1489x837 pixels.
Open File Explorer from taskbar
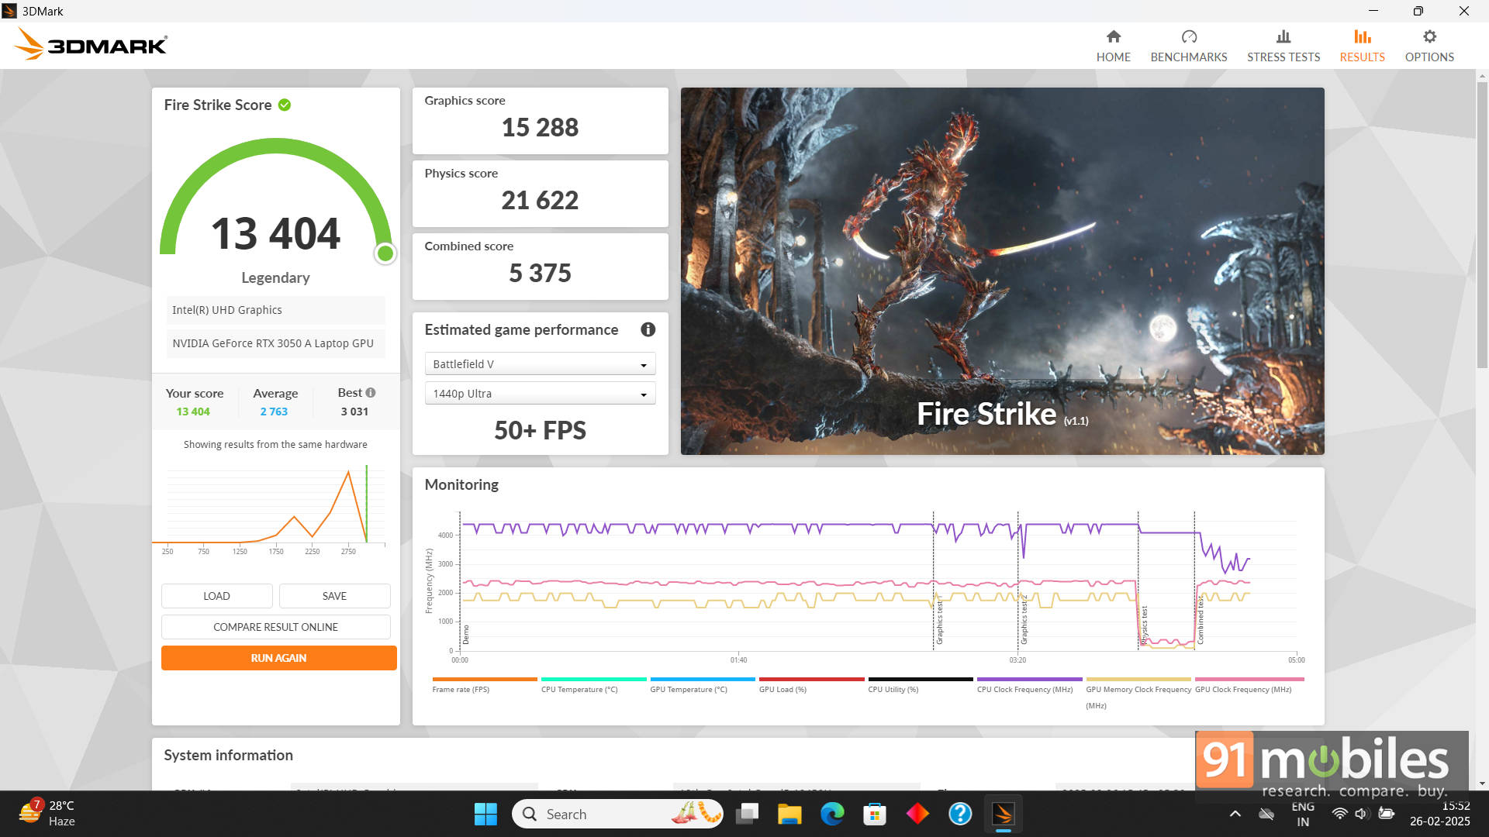[789, 814]
